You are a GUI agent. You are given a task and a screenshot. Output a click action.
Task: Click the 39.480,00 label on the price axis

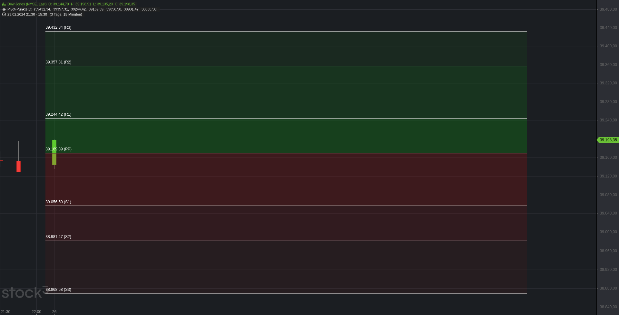(608, 9)
